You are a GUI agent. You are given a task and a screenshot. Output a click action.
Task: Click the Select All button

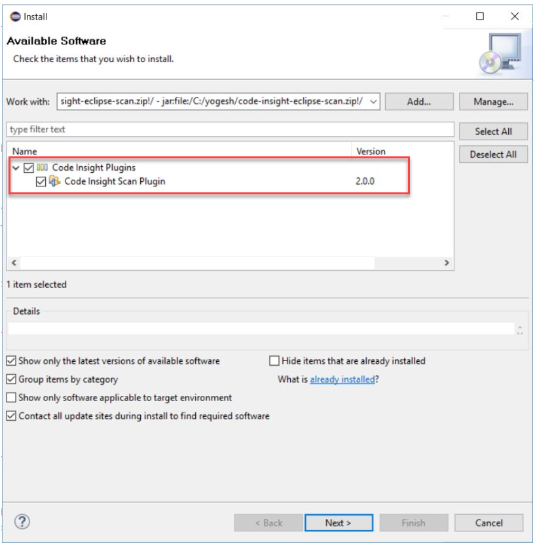493,132
